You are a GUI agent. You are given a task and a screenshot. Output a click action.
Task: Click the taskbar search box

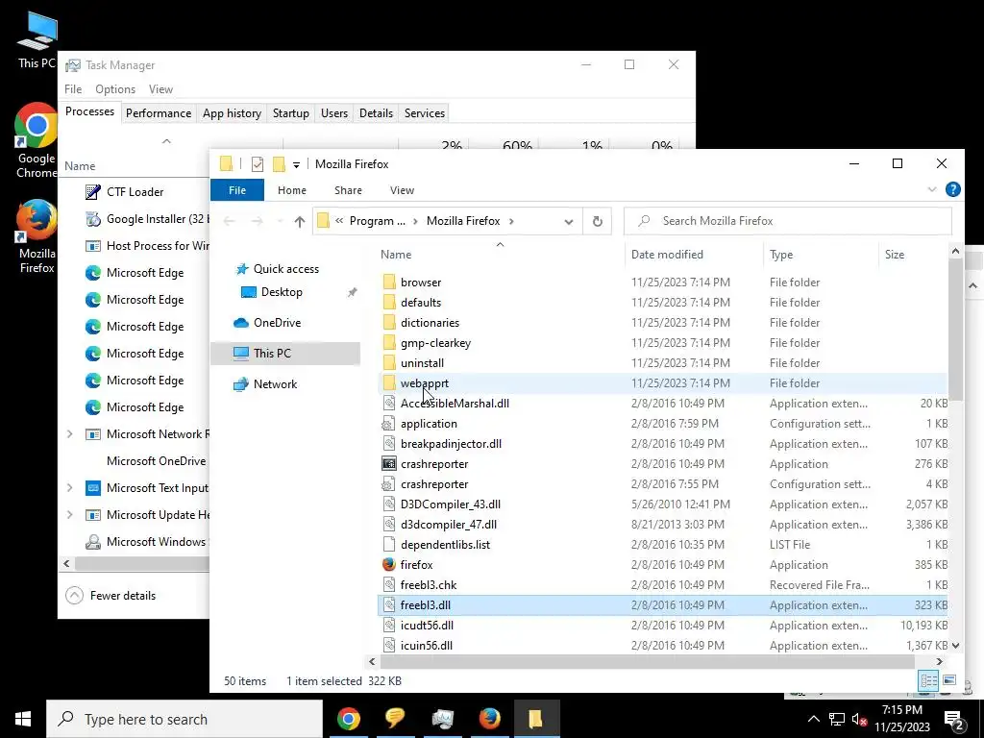tap(184, 719)
